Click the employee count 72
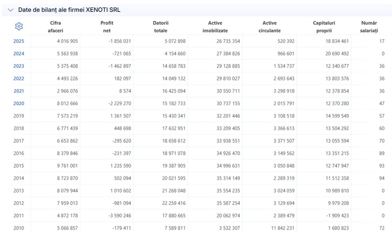 (x=382, y=228)
